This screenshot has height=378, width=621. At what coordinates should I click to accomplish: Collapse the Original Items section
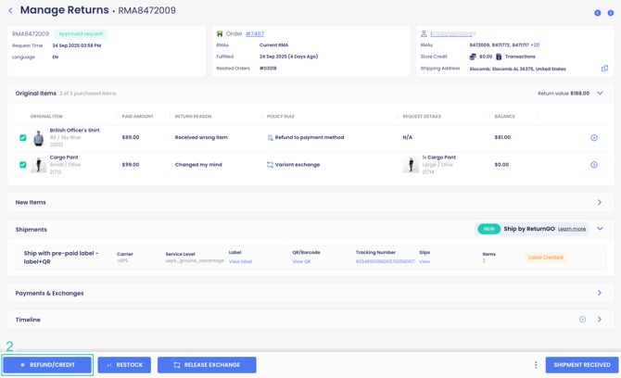(x=600, y=94)
